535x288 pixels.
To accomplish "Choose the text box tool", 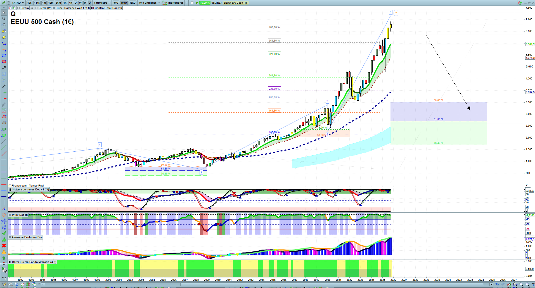I will 4,74.
